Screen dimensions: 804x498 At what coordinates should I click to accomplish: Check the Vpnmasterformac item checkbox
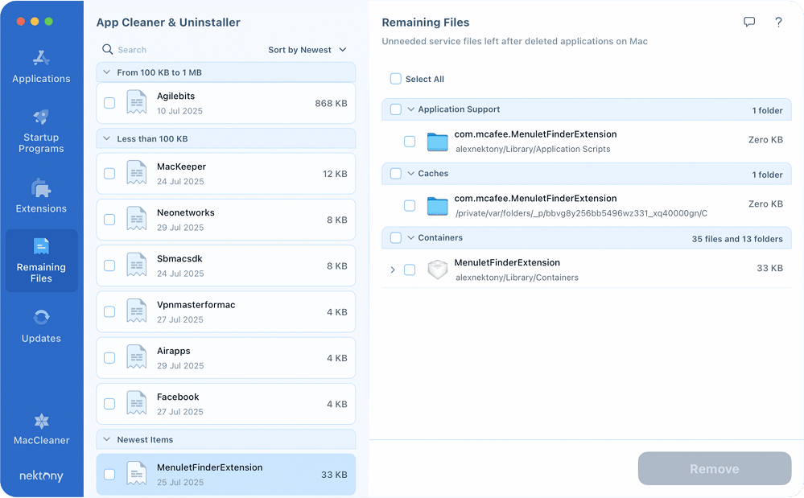tap(109, 312)
